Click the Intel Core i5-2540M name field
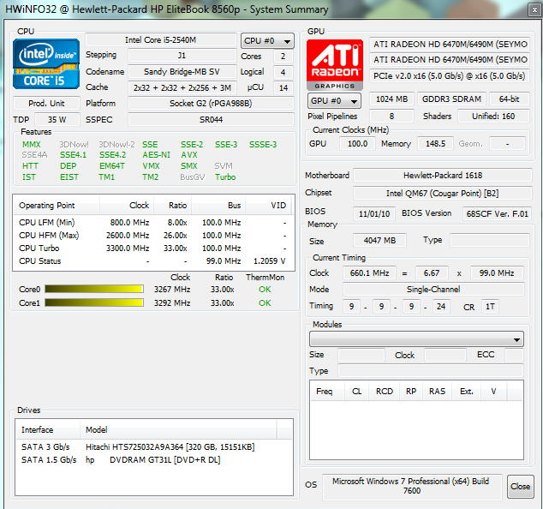 click(161, 40)
